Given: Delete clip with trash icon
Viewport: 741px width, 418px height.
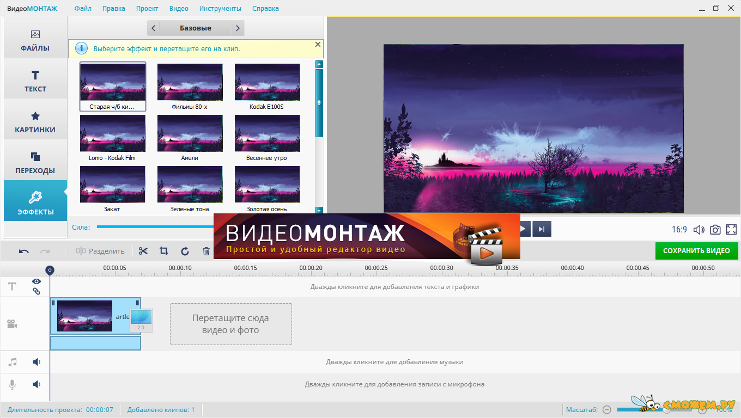Looking at the screenshot, I should (206, 251).
